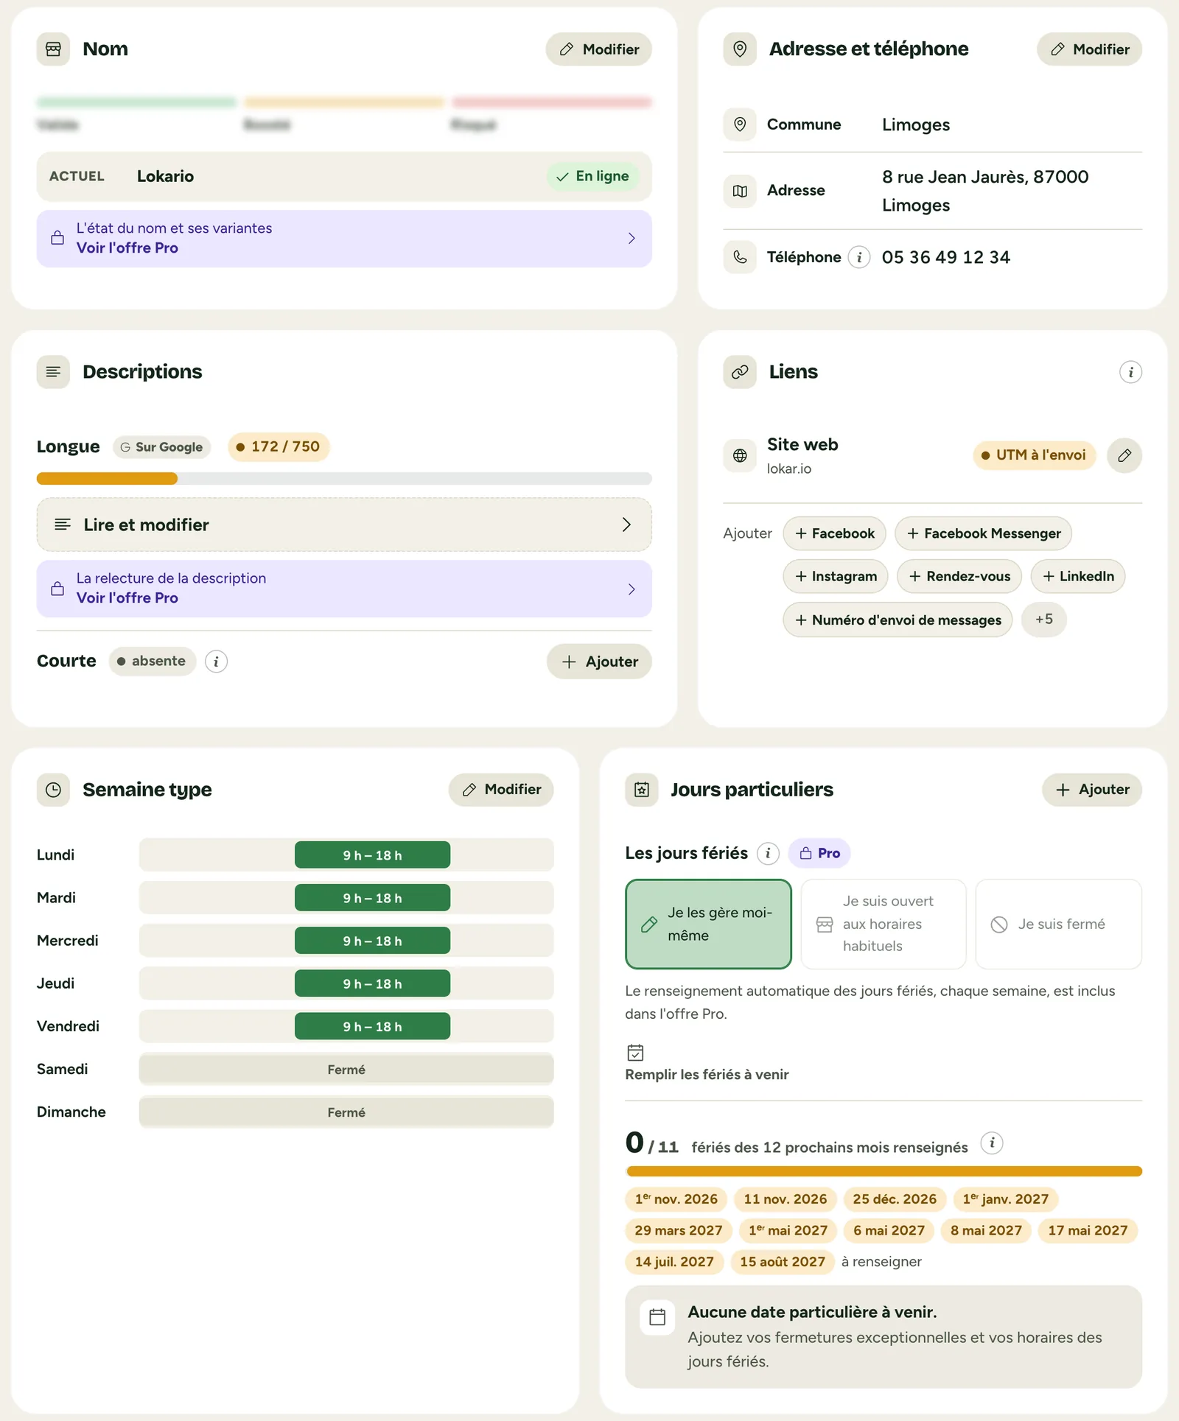1179x1421 pixels.
Task: Click the 'UTM à l'envoi' badge
Action: click(x=1034, y=455)
